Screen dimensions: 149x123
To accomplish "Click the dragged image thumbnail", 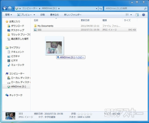I will coord(54,47).
